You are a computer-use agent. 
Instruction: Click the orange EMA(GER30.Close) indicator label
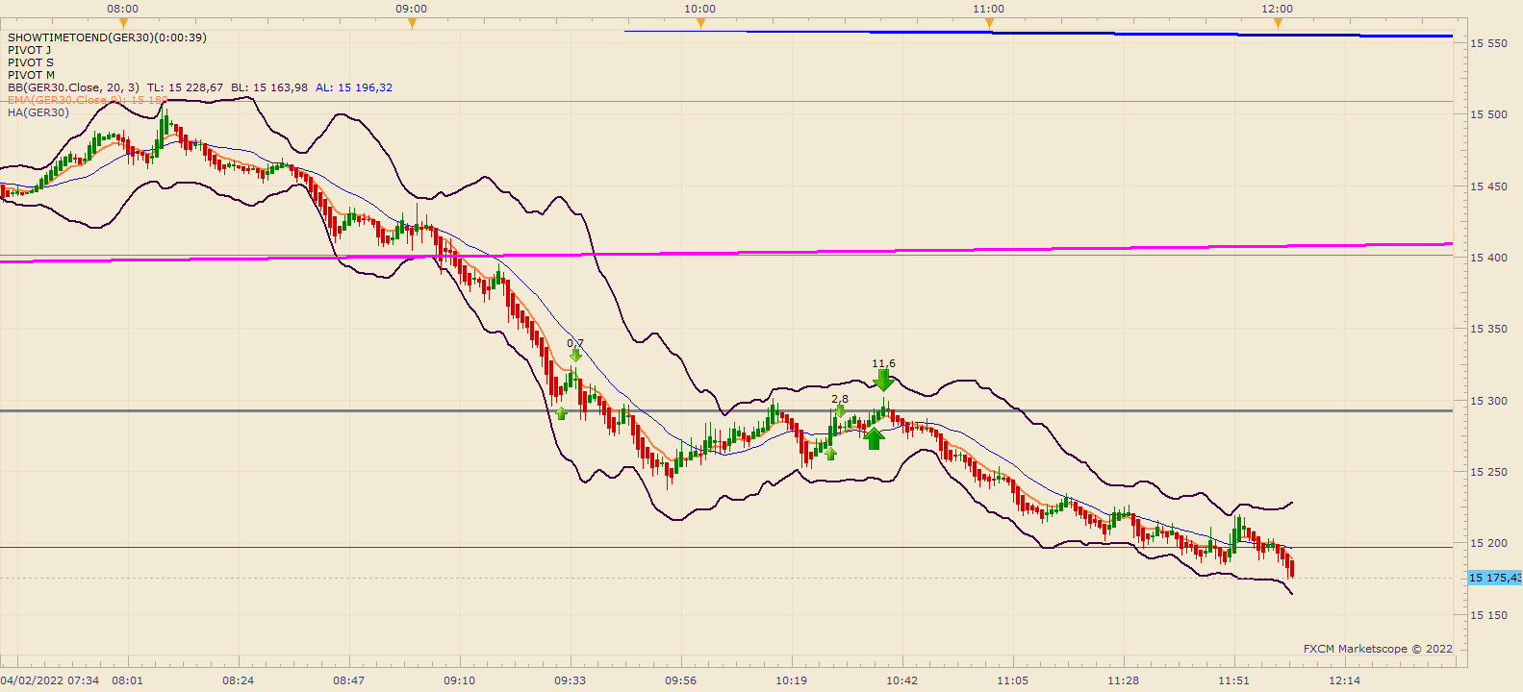pyautogui.click(x=88, y=100)
